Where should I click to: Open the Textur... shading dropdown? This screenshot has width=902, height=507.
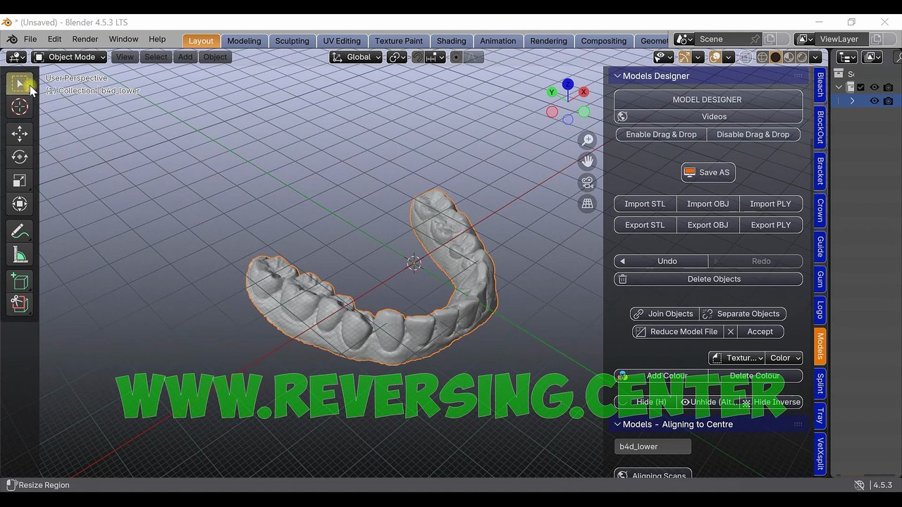737,358
